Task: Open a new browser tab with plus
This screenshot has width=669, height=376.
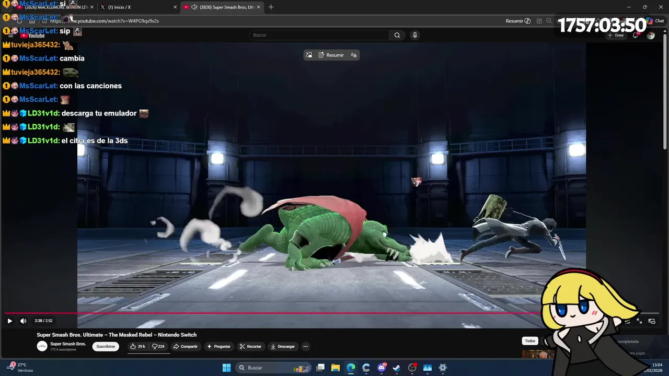Action: coord(271,7)
